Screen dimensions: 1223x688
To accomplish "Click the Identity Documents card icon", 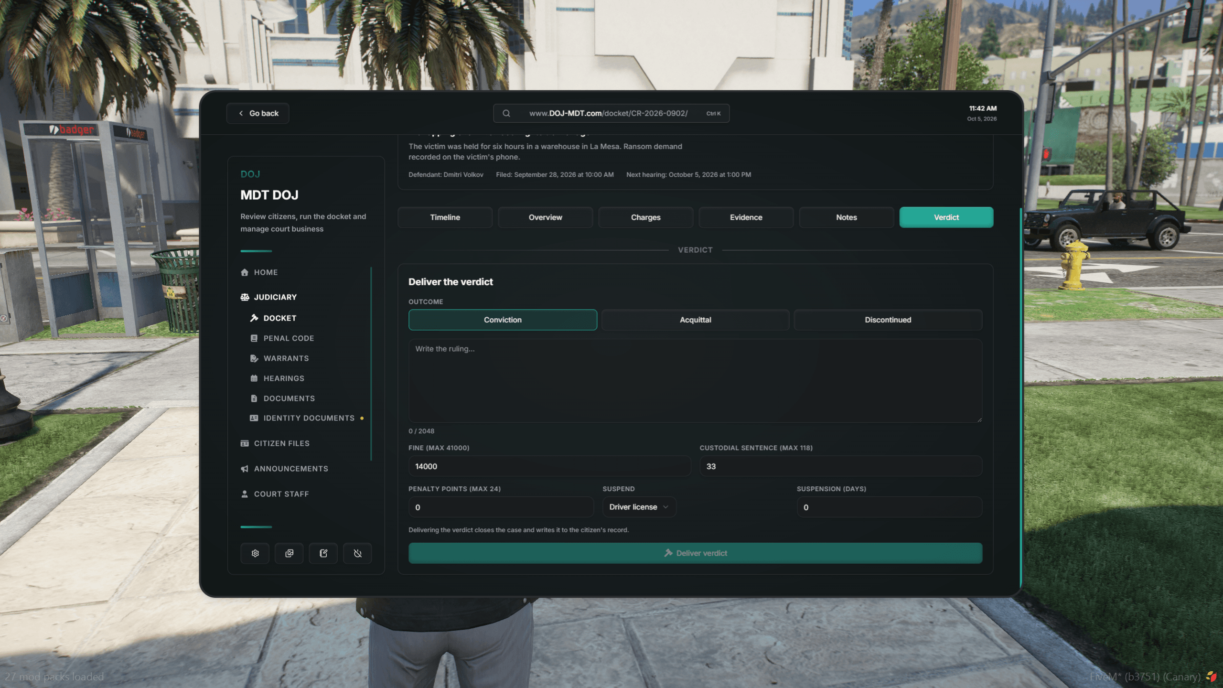I will pos(254,418).
